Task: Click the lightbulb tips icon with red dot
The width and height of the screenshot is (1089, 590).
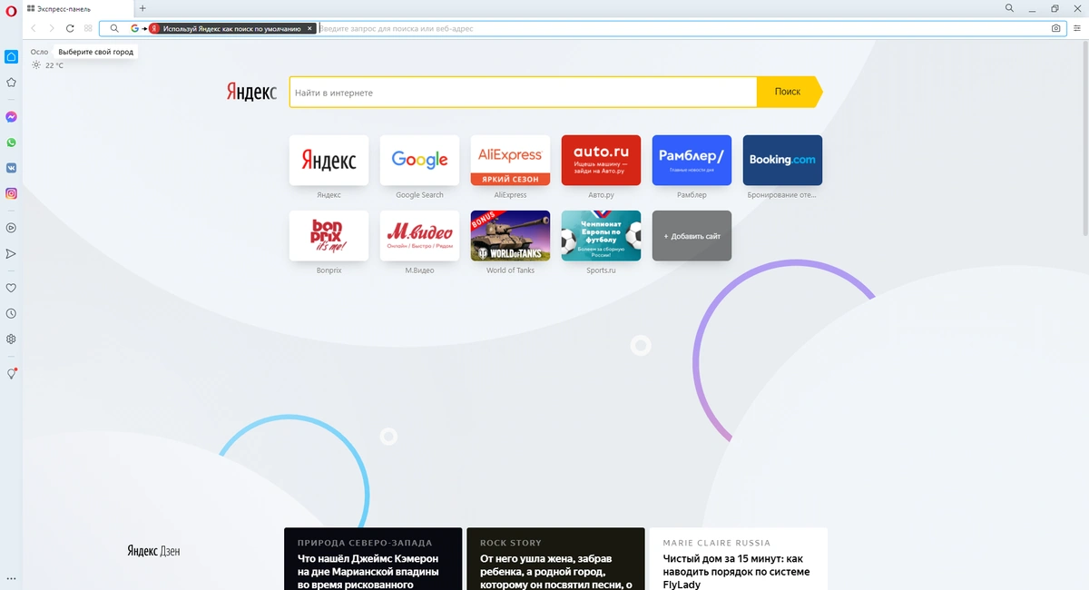Action: pyautogui.click(x=12, y=373)
